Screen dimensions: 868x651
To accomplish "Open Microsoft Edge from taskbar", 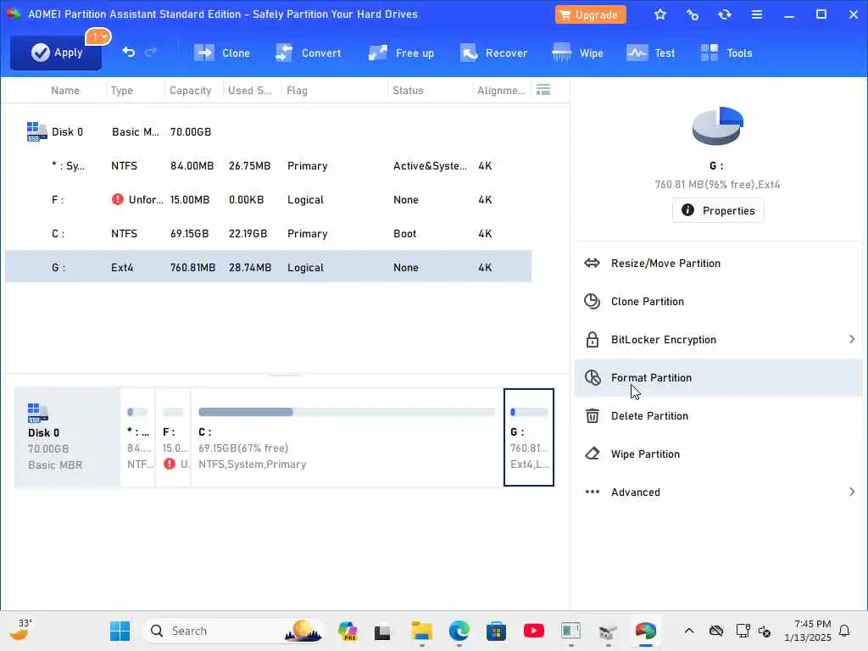I will tap(459, 631).
